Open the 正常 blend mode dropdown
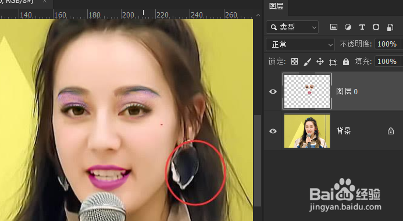Viewport: 403px width, 221px height. click(x=300, y=44)
